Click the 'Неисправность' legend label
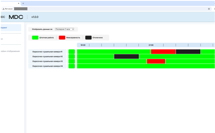215x133 pixels. tap(73, 37)
